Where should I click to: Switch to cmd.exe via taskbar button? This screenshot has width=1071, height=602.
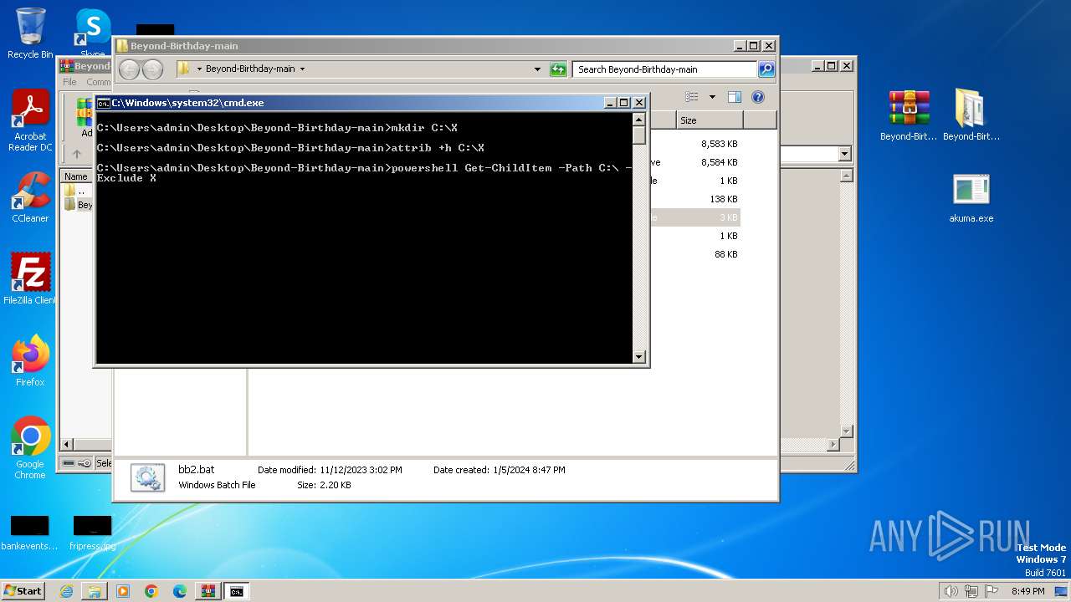point(237,591)
